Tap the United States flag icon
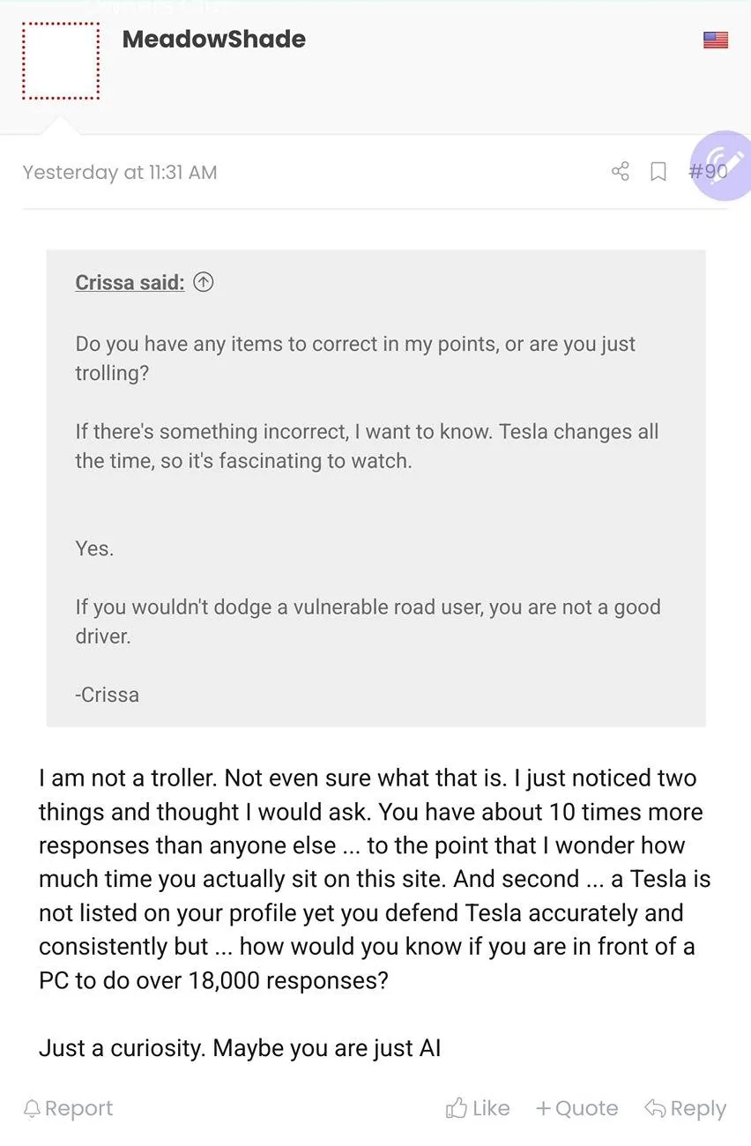The image size is (751, 1146). (716, 40)
